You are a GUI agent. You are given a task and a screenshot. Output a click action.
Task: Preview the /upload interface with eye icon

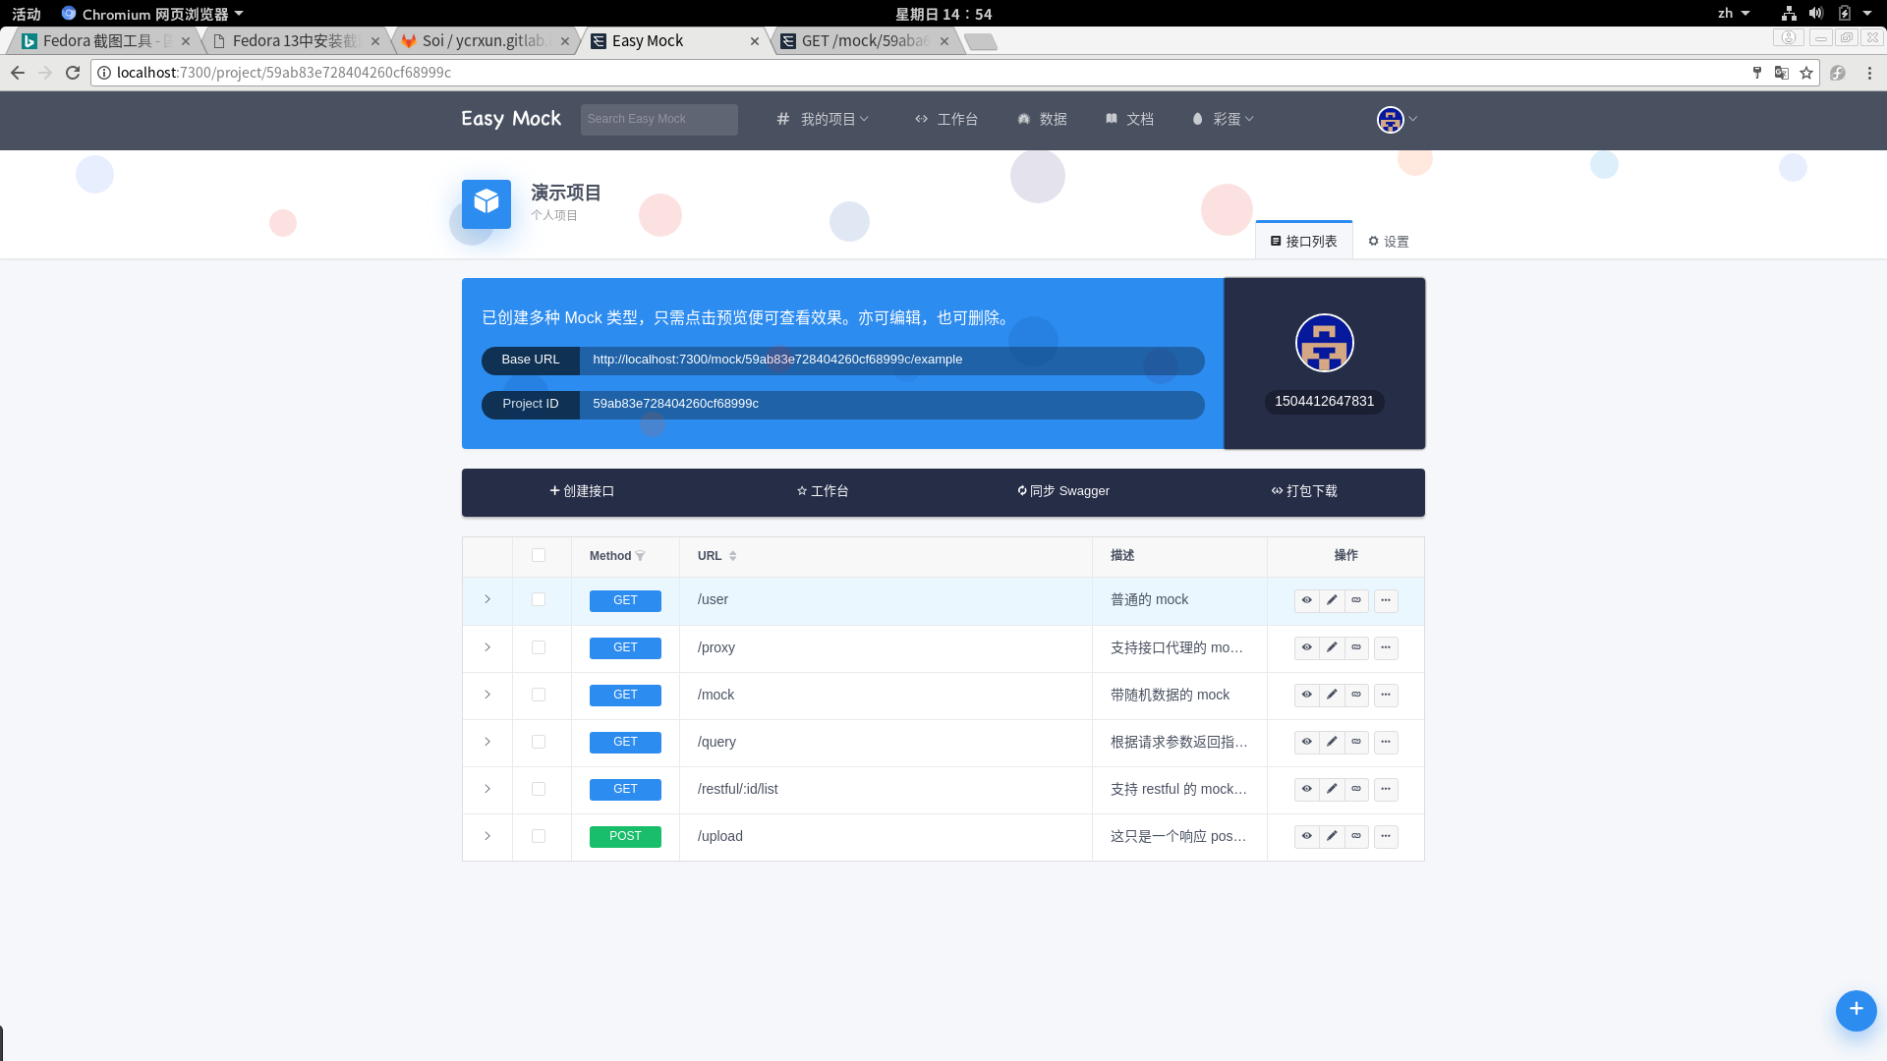1306,836
